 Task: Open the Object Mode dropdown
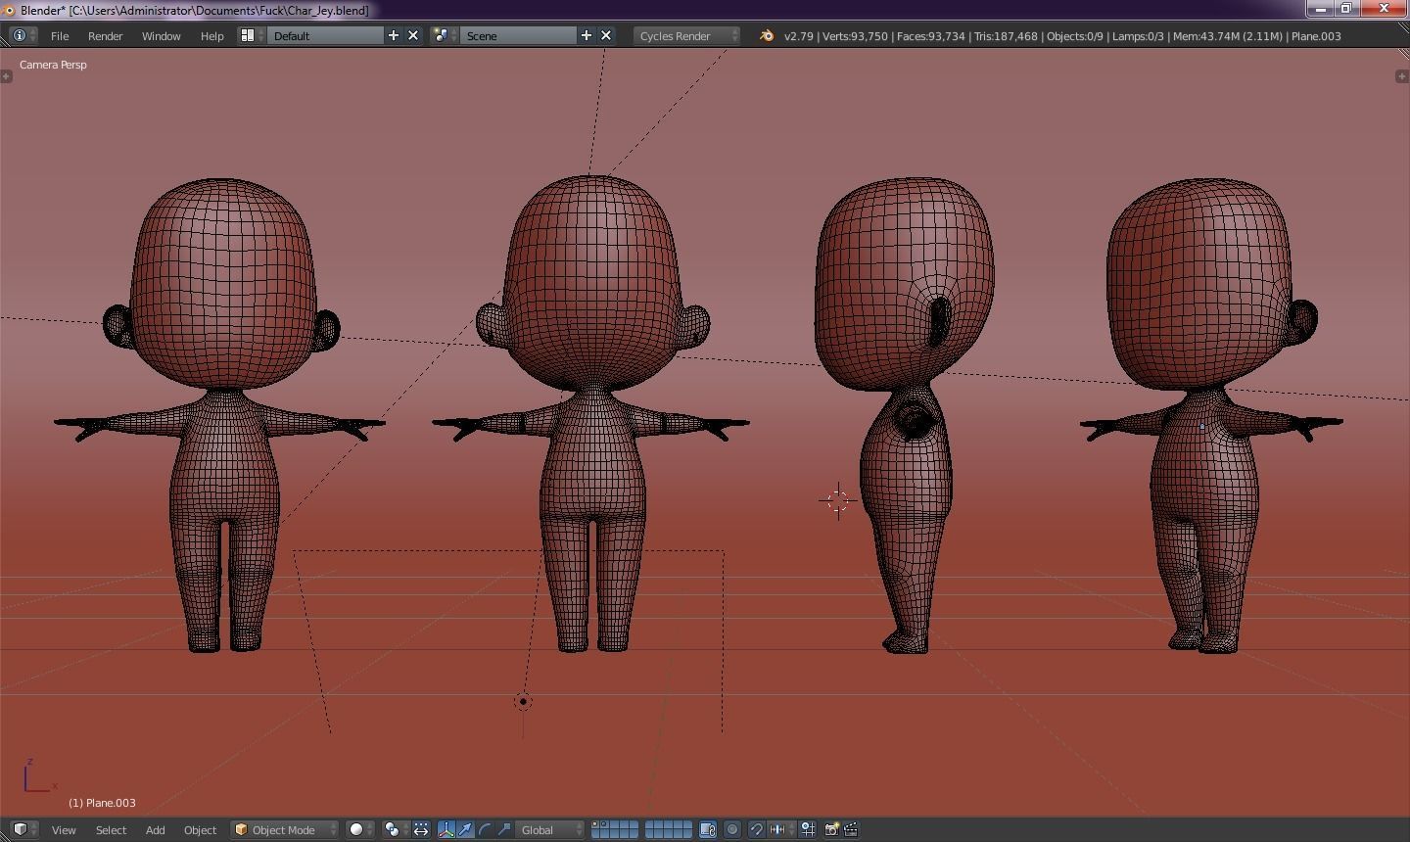point(284,829)
